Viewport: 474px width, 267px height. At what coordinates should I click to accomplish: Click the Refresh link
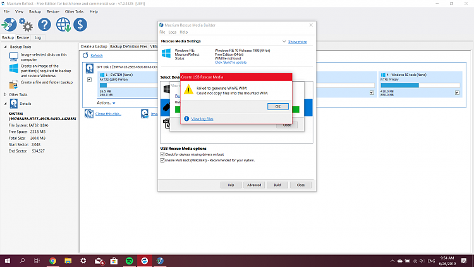[97, 56]
